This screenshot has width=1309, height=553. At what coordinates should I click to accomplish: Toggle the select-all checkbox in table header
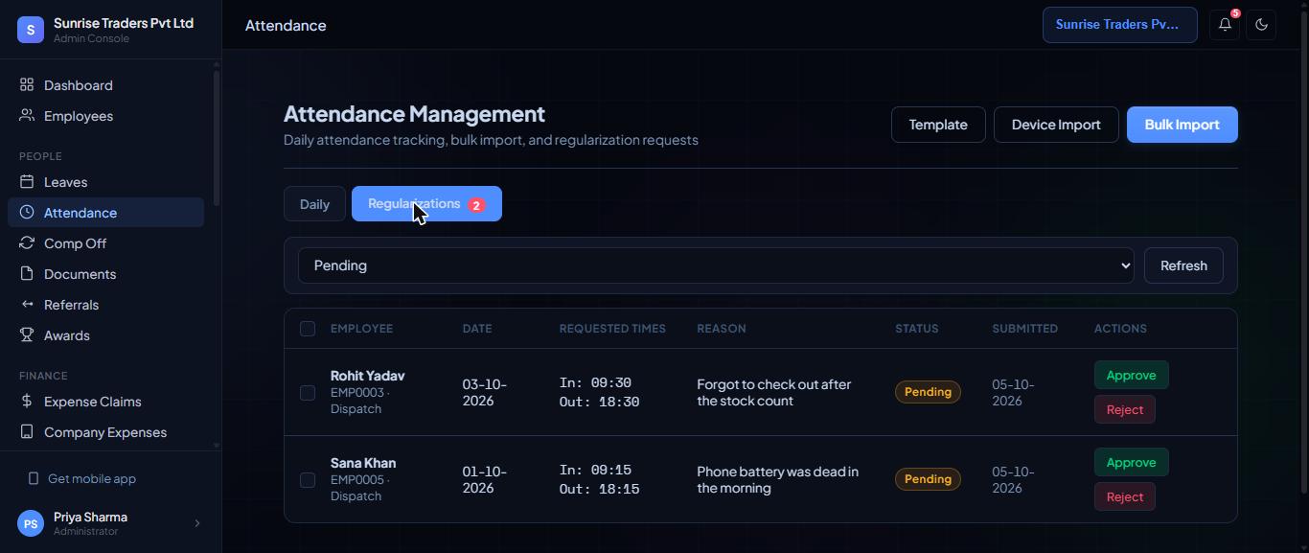point(308,329)
